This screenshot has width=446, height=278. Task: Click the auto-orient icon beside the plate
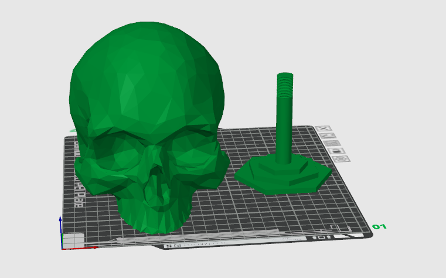click(x=328, y=135)
